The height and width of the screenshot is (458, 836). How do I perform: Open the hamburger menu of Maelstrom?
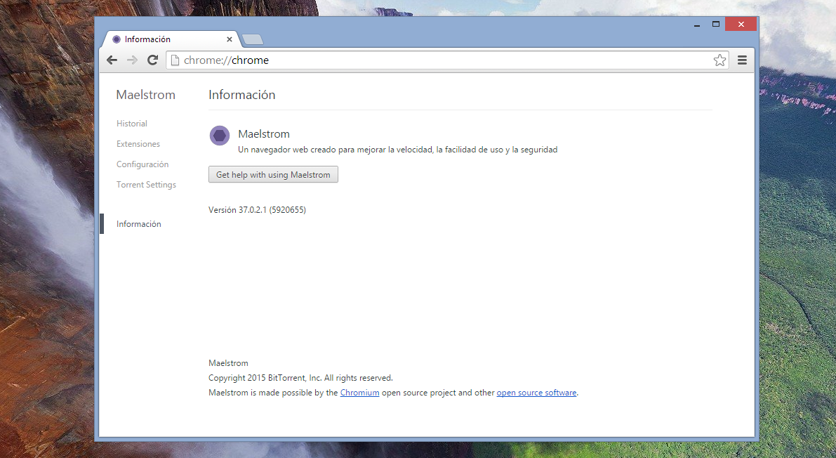(742, 60)
